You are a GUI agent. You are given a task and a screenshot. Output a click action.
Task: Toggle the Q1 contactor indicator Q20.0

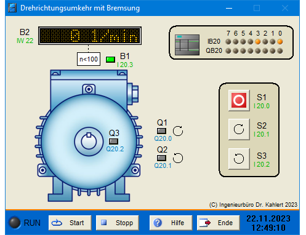point(161,131)
